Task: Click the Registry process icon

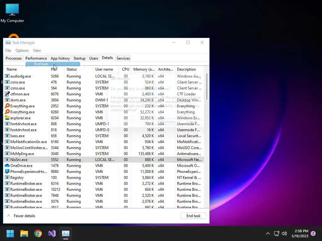Action: pos(7,178)
